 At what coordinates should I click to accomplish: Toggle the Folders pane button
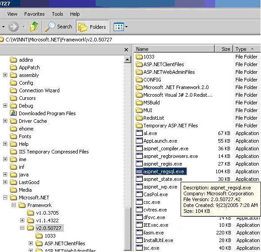tap(93, 27)
